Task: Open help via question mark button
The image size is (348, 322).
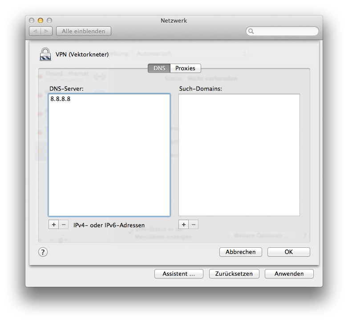Action: click(x=43, y=252)
